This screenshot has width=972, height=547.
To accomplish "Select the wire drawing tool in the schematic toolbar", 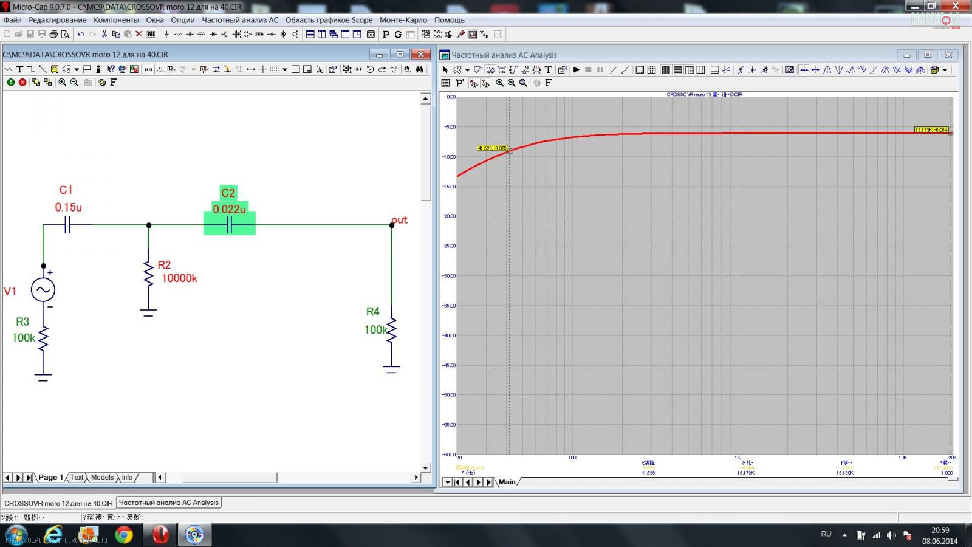I will pyautogui.click(x=31, y=69).
